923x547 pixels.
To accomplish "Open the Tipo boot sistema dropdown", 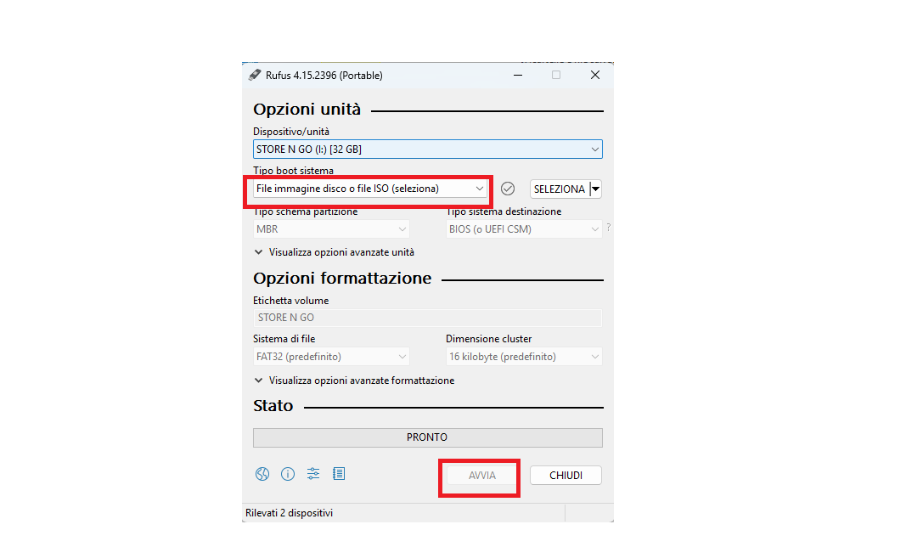I will [x=370, y=189].
